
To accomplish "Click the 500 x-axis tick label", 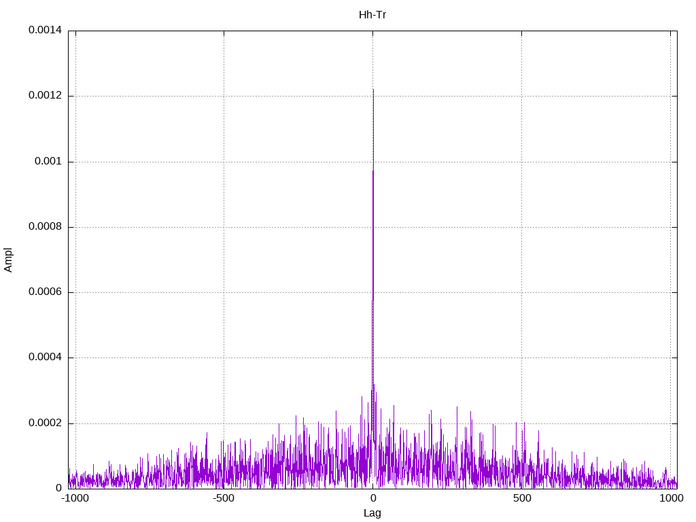I will pos(522,498).
